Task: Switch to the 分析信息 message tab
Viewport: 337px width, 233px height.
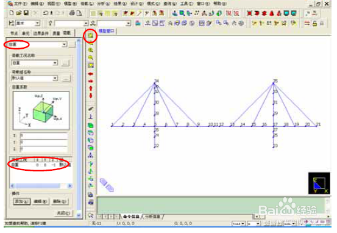Action: (x=153, y=217)
